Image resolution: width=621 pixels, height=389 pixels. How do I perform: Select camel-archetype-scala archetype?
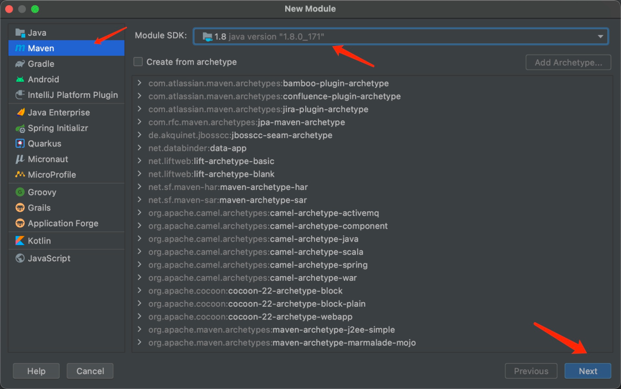pos(255,252)
